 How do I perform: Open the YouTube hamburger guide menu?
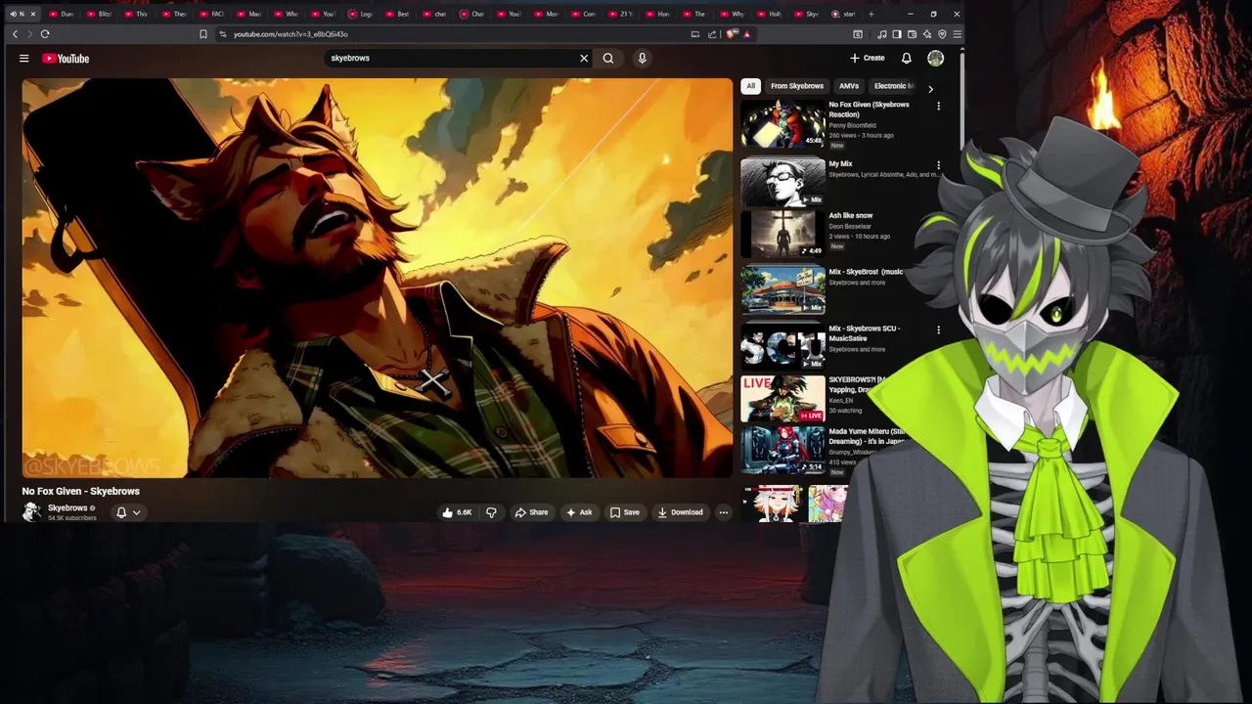point(23,59)
